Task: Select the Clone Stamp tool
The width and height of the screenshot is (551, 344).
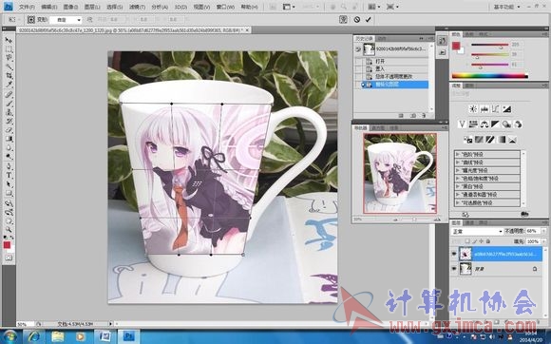Action: click(9, 112)
